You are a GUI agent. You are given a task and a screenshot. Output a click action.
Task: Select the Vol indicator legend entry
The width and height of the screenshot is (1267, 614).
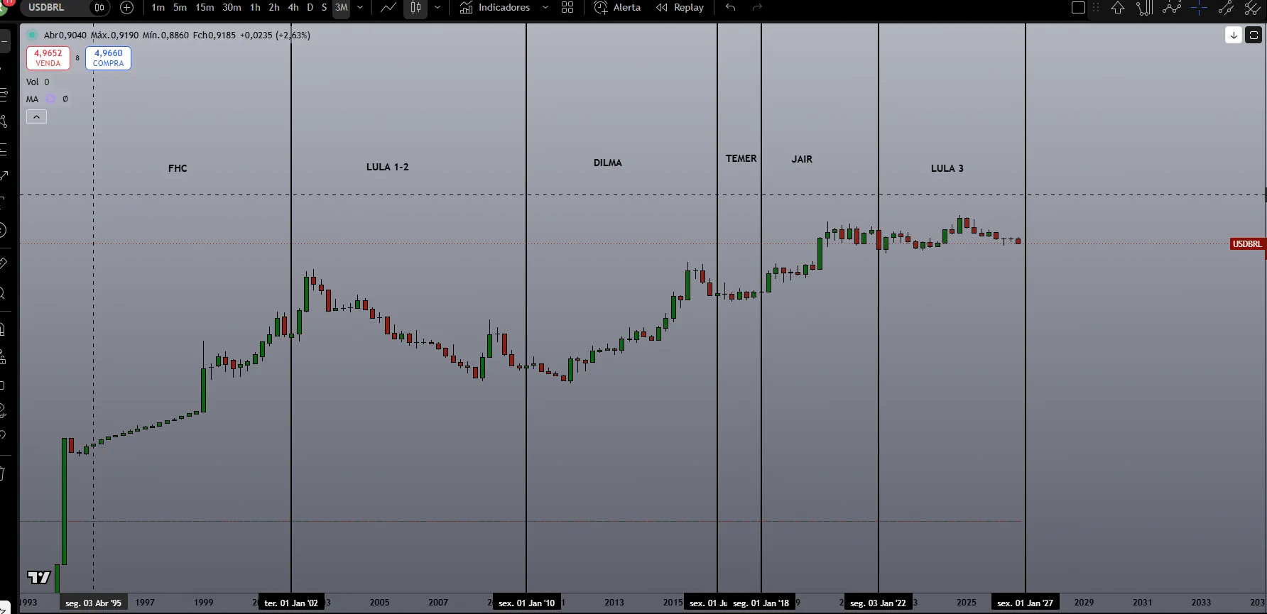(x=33, y=82)
